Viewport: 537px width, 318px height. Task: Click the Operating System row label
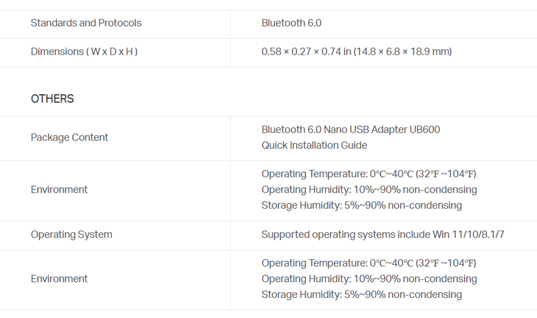pyautogui.click(x=72, y=235)
